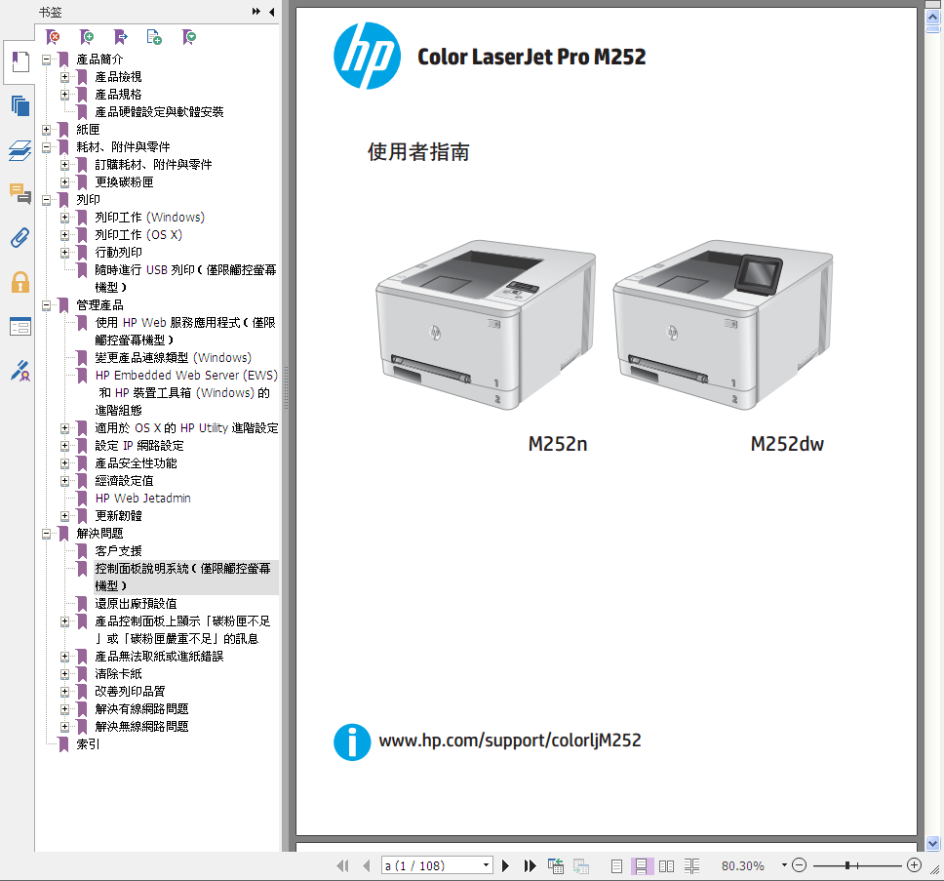
Task: Open the page number dropdown arrow
Action: click(x=486, y=865)
